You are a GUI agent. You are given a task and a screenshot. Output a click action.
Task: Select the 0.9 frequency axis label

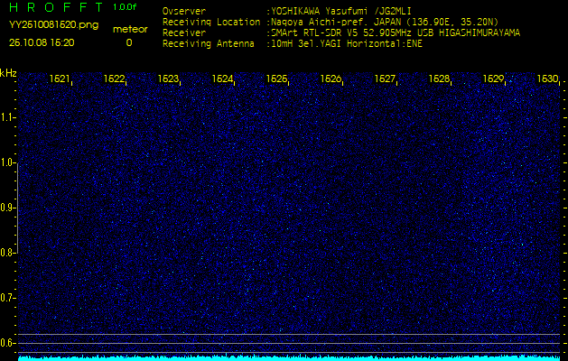click(x=8, y=208)
